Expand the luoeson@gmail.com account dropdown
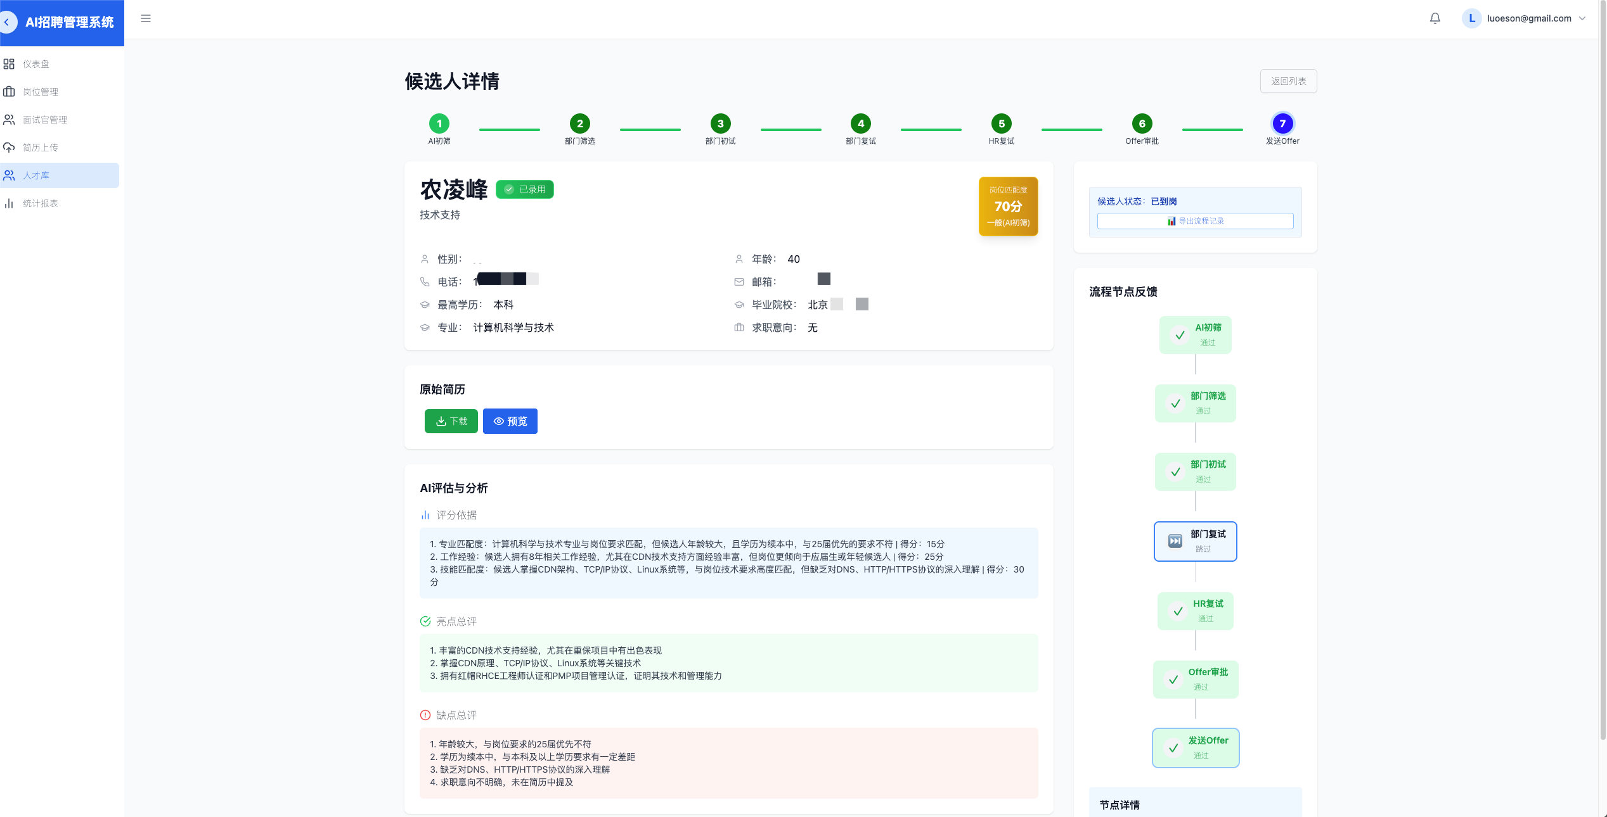1607x817 pixels. tap(1582, 18)
